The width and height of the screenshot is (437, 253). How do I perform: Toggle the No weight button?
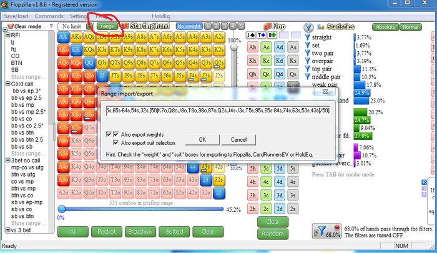[189, 26]
